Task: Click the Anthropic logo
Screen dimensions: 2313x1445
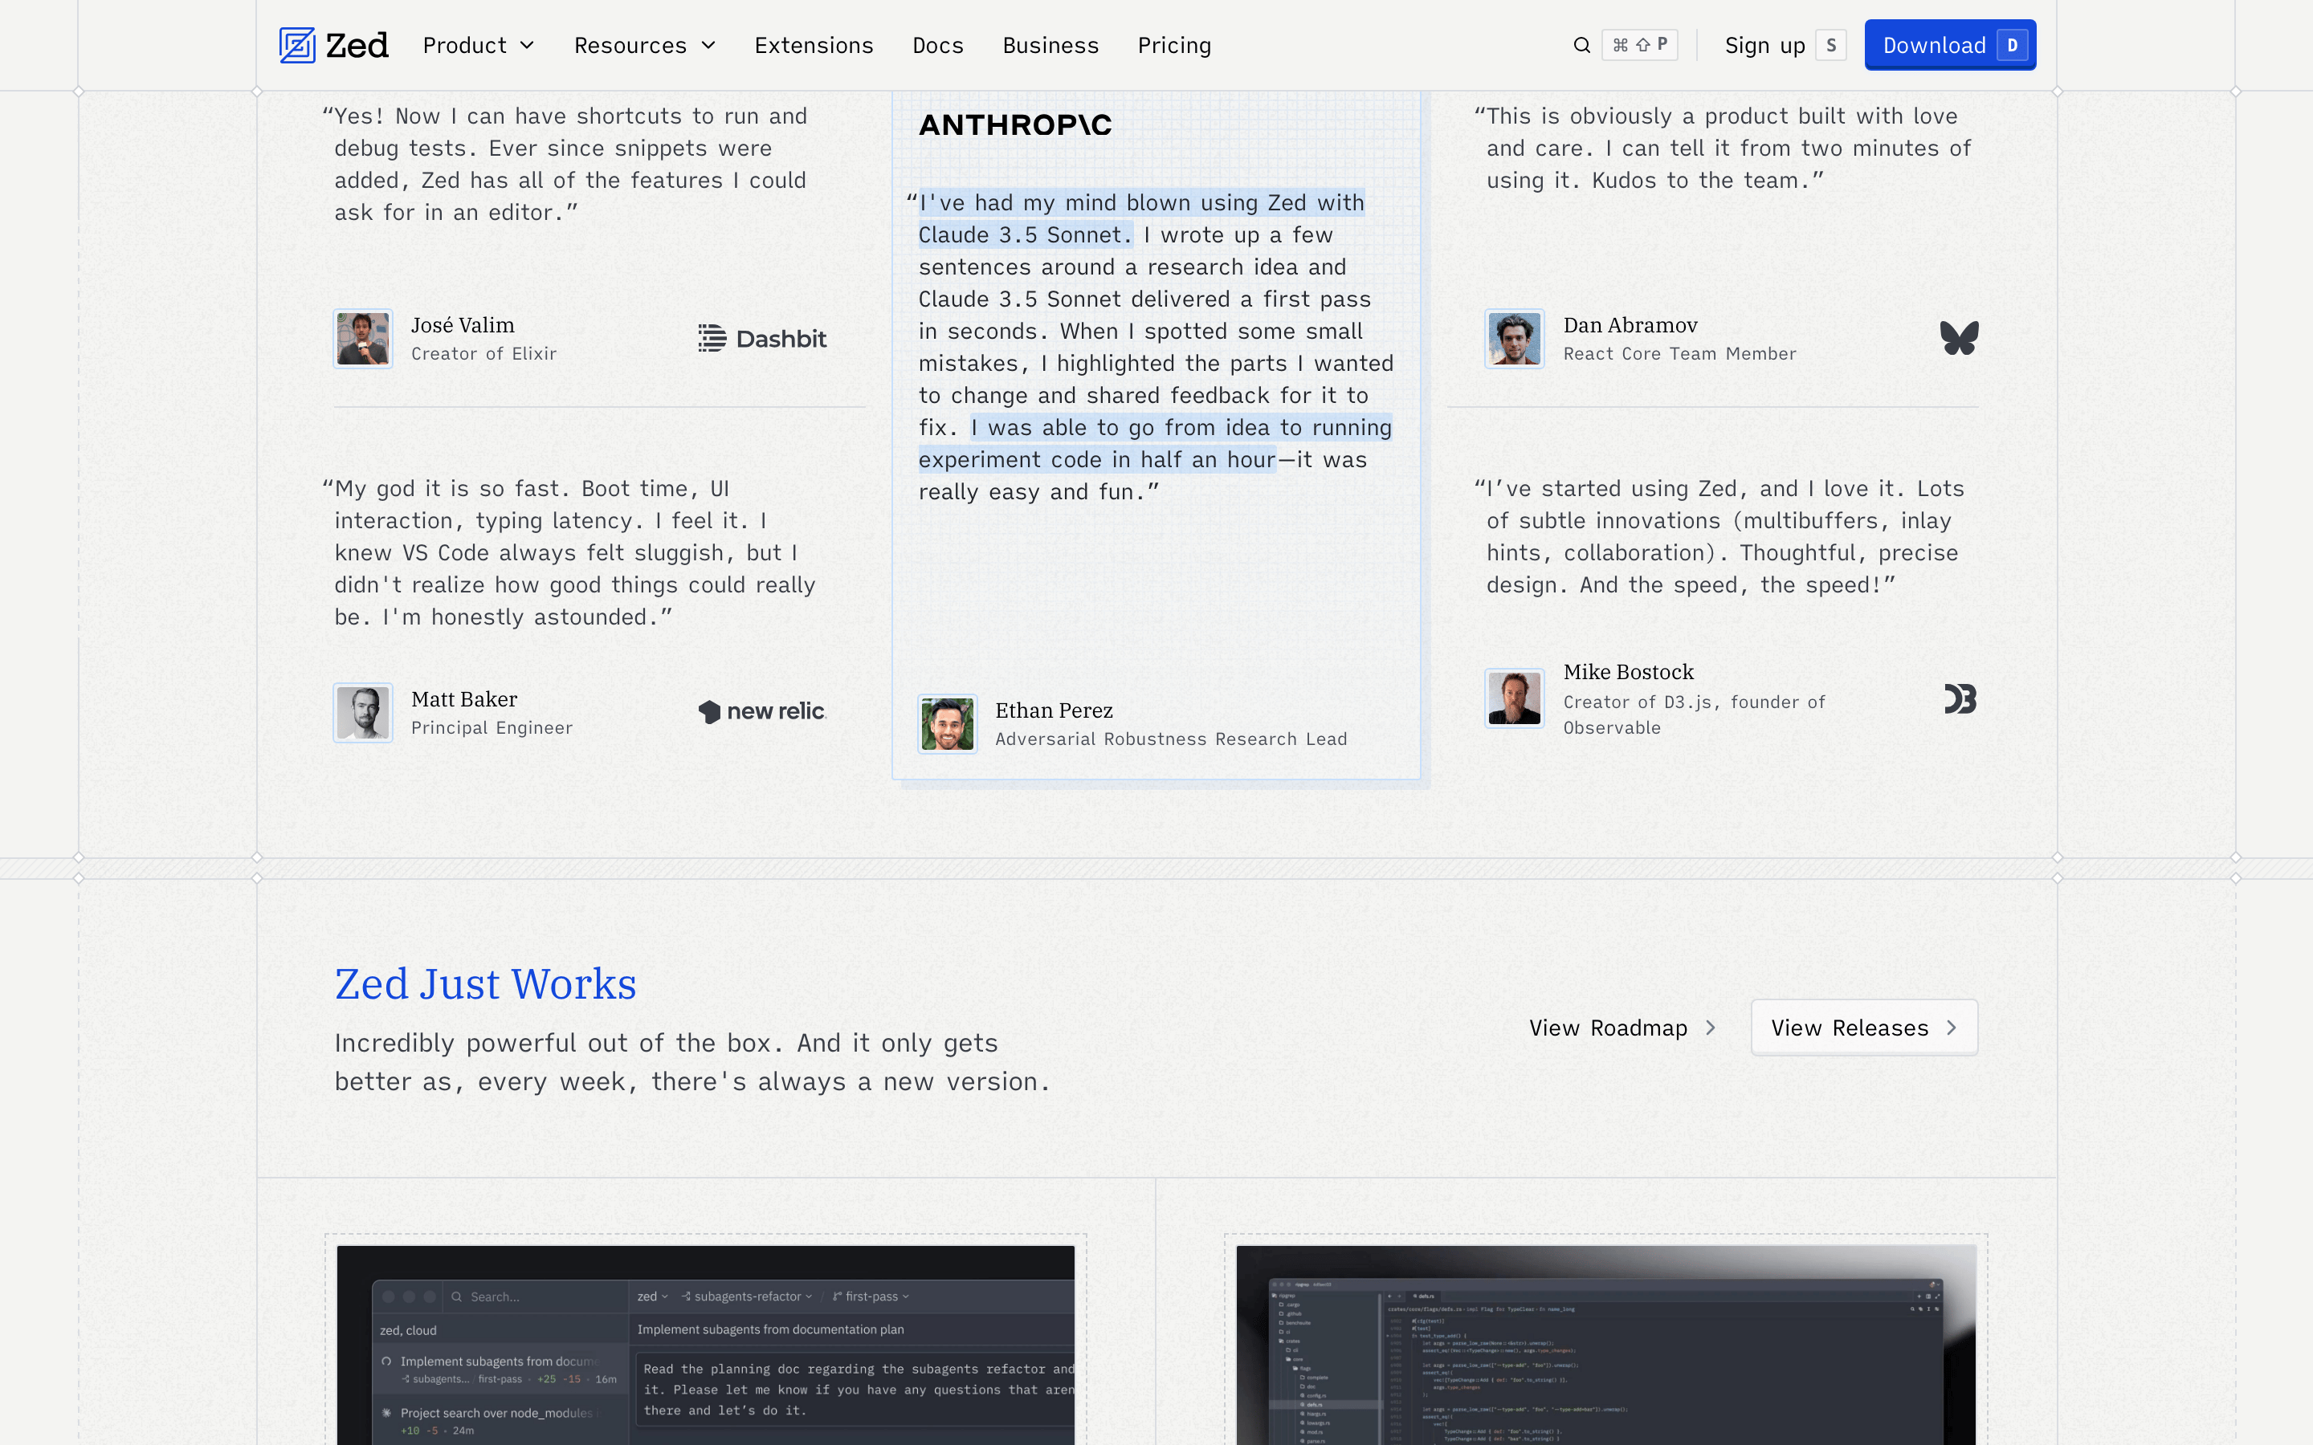Action: pyautogui.click(x=1015, y=125)
